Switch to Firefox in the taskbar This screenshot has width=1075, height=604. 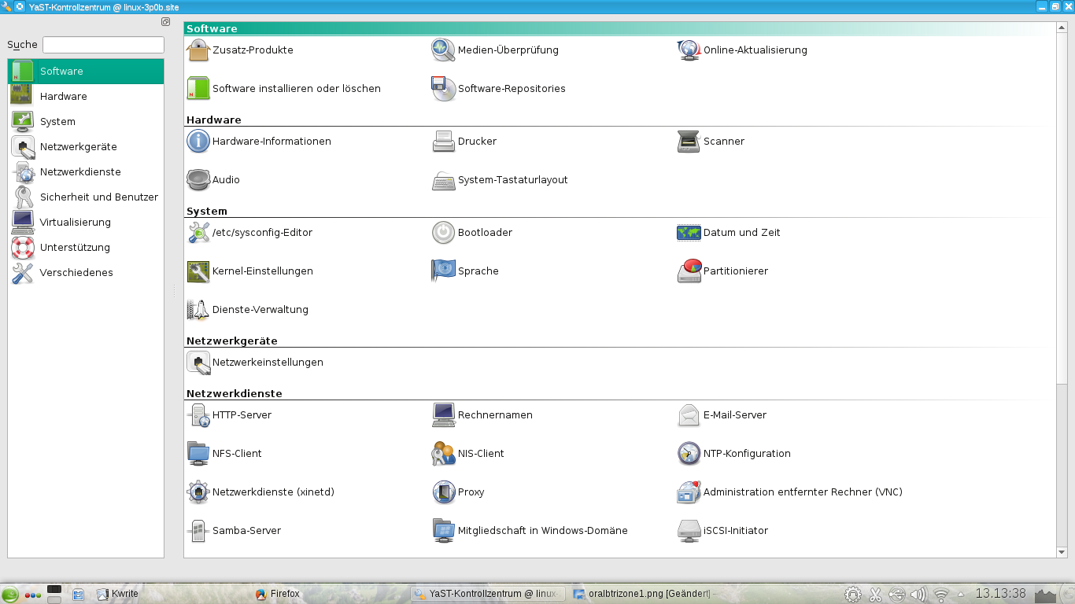[x=283, y=594]
